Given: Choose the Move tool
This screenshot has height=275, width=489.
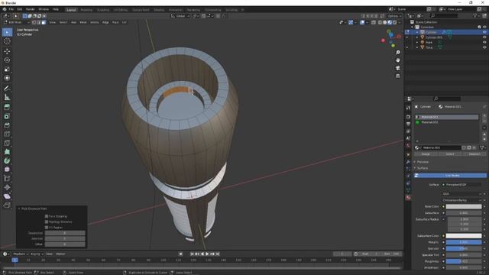Looking at the screenshot, I should [7, 51].
